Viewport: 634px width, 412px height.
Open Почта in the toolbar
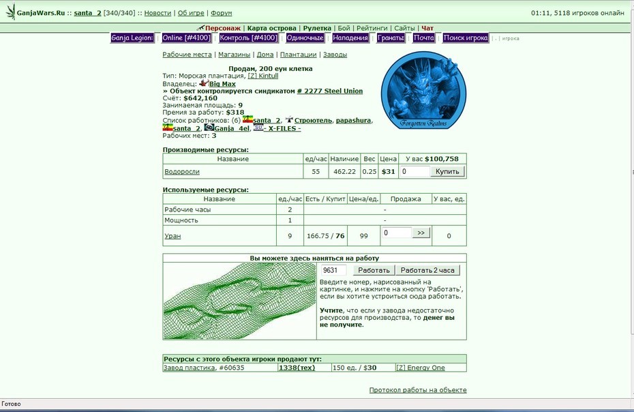424,38
